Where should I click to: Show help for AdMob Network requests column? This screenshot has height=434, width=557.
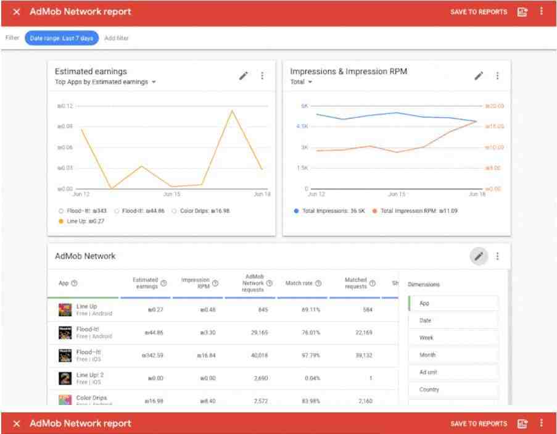pyautogui.click(x=270, y=283)
